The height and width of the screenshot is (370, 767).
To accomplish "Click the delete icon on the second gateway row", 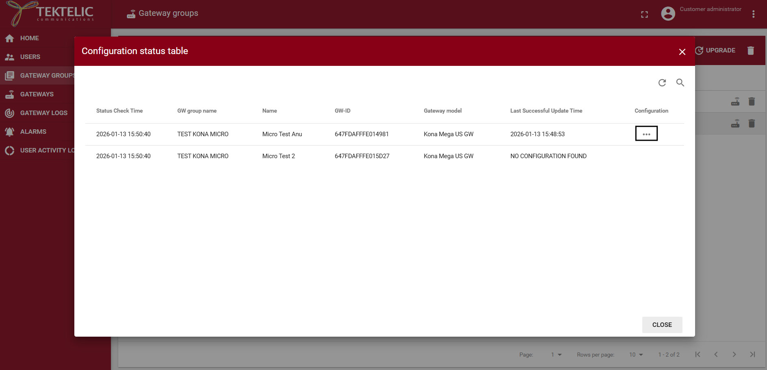I will 752,124.
